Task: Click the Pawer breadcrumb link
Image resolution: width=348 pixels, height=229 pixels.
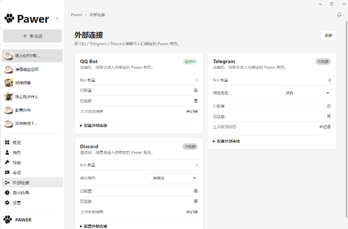Action: click(77, 15)
